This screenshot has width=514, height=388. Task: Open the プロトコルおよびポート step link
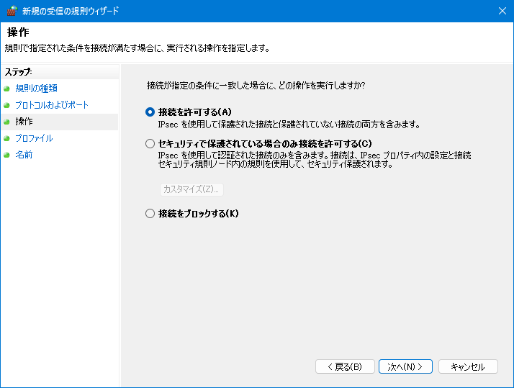[52, 105]
